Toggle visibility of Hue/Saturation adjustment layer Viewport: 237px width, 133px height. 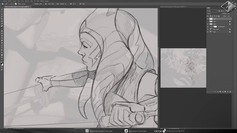(x=208, y=27)
